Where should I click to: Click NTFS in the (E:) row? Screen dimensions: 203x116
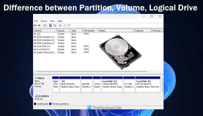coord(86,34)
